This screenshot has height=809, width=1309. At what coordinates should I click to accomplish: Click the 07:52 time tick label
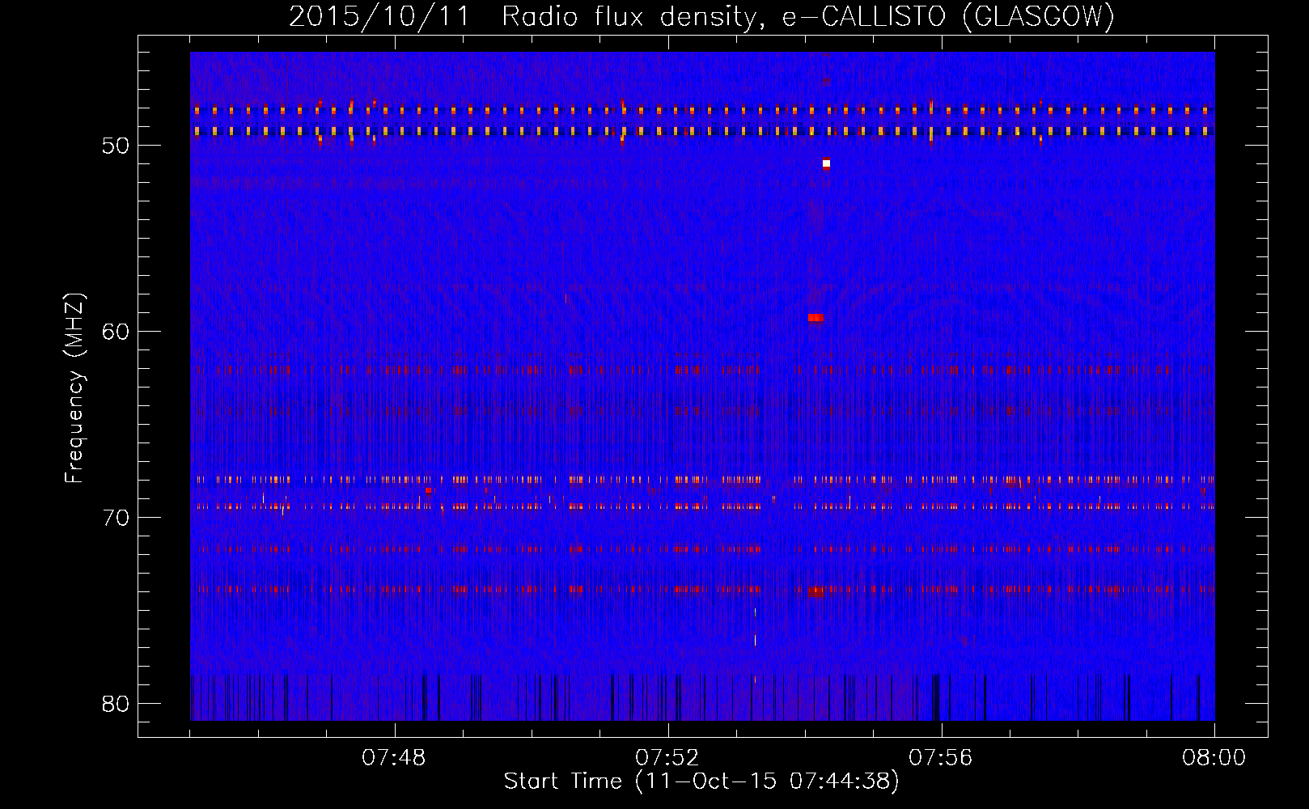pyautogui.click(x=667, y=758)
